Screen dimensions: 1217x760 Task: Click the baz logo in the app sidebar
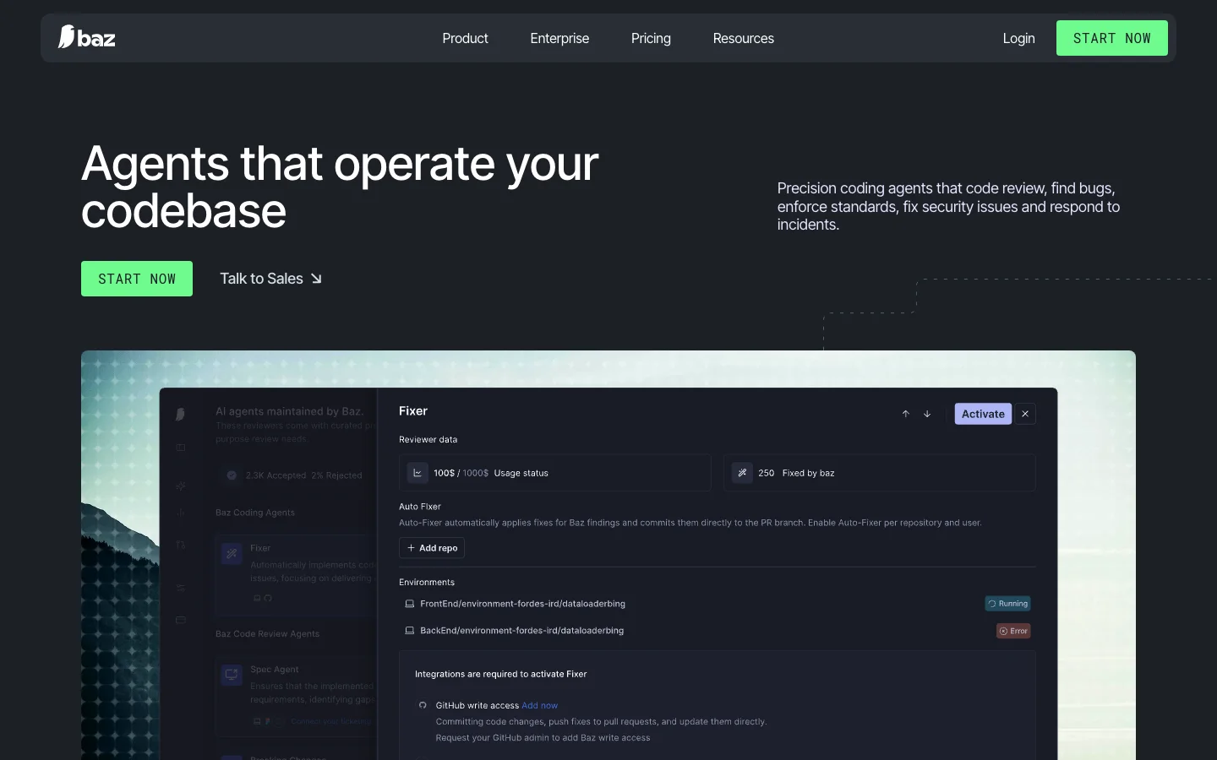[x=180, y=414]
